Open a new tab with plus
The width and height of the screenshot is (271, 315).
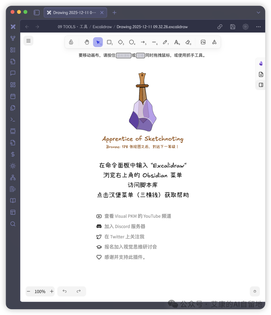(114, 13)
